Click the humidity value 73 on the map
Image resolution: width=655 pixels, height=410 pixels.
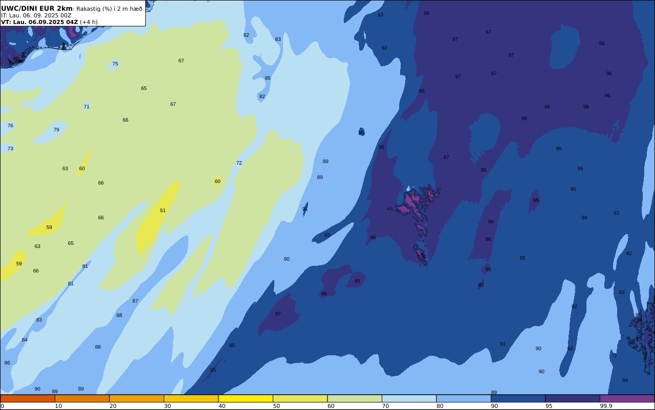point(10,149)
